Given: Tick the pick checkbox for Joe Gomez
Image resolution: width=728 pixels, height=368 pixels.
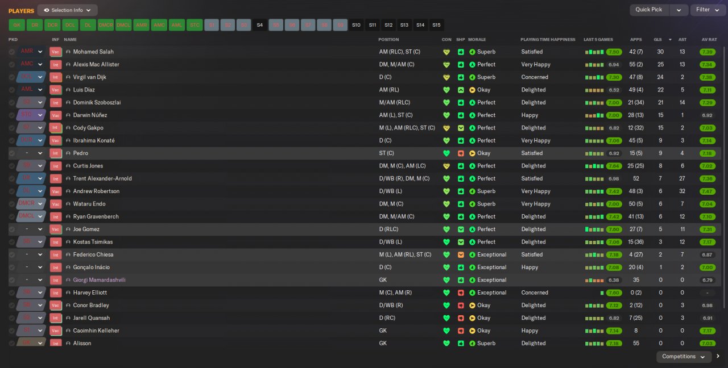Looking at the screenshot, I should 11,229.
